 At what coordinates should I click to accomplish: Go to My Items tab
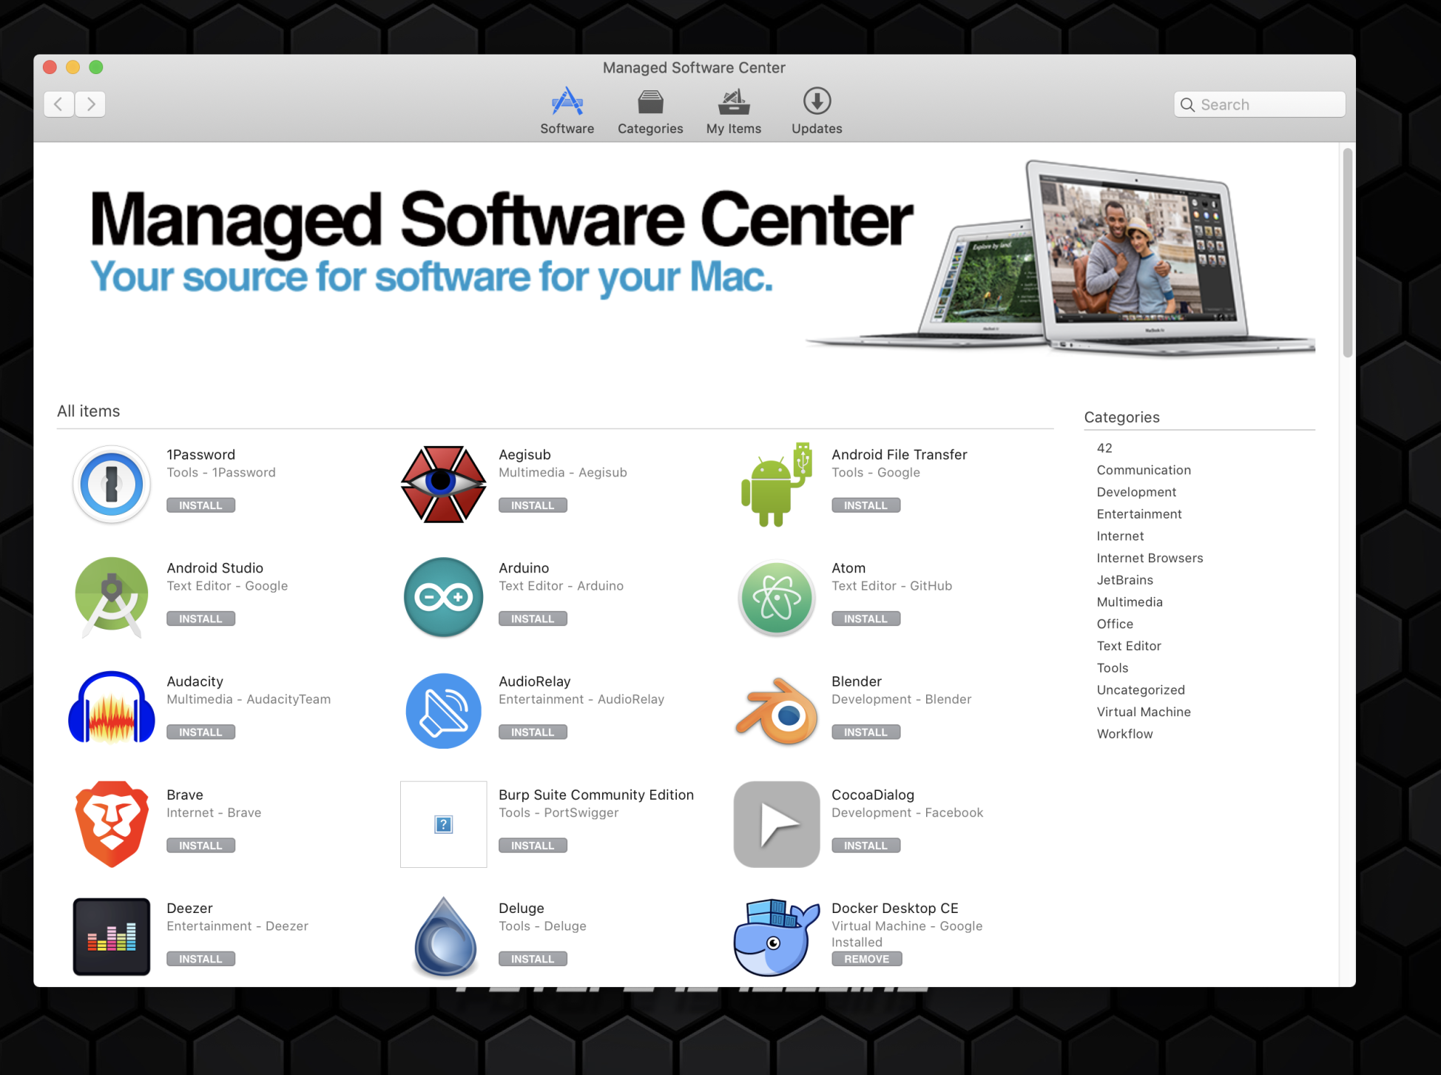point(733,112)
